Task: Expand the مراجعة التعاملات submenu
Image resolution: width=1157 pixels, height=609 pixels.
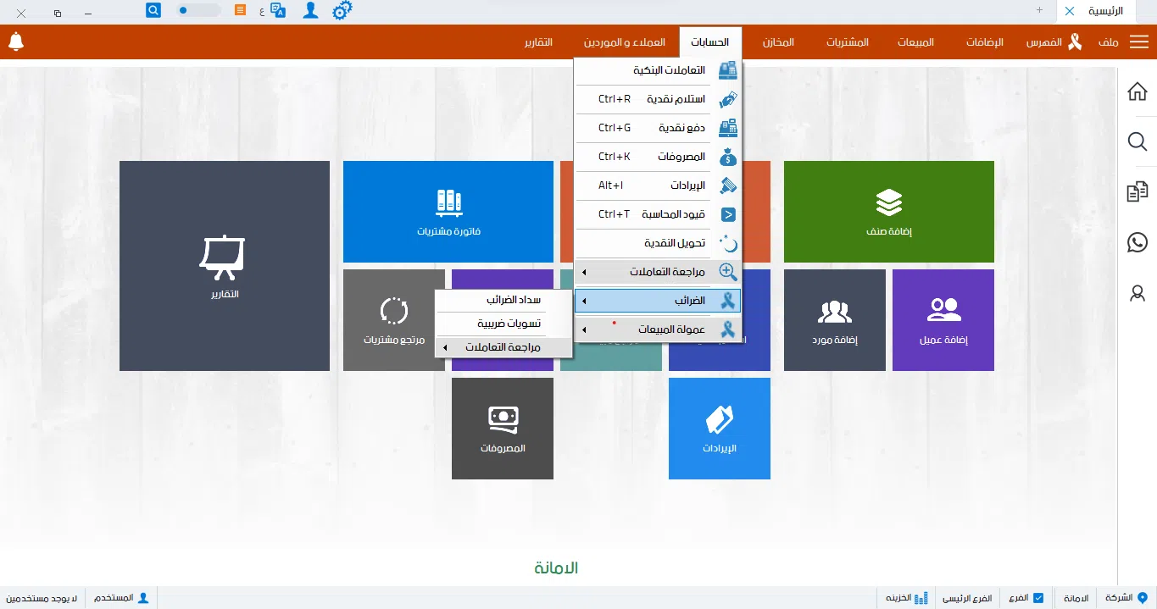Action: point(657,272)
